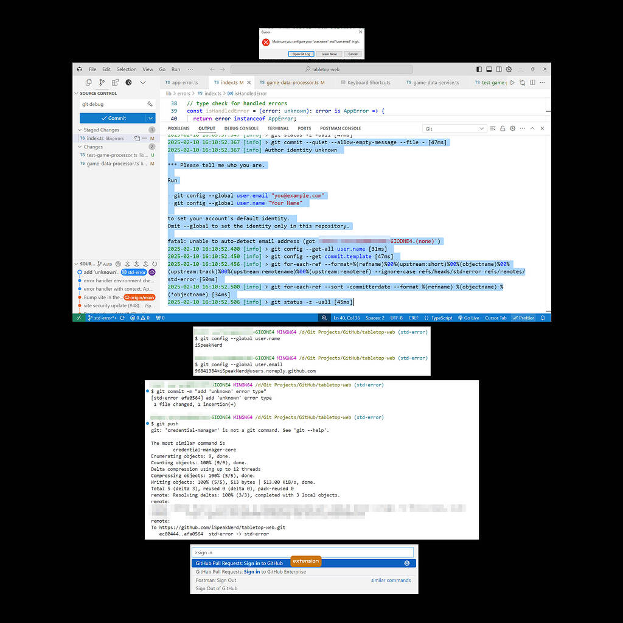Click the Open Git Log button in the dialog
Viewport: 623px width, 623px height.
(302, 54)
